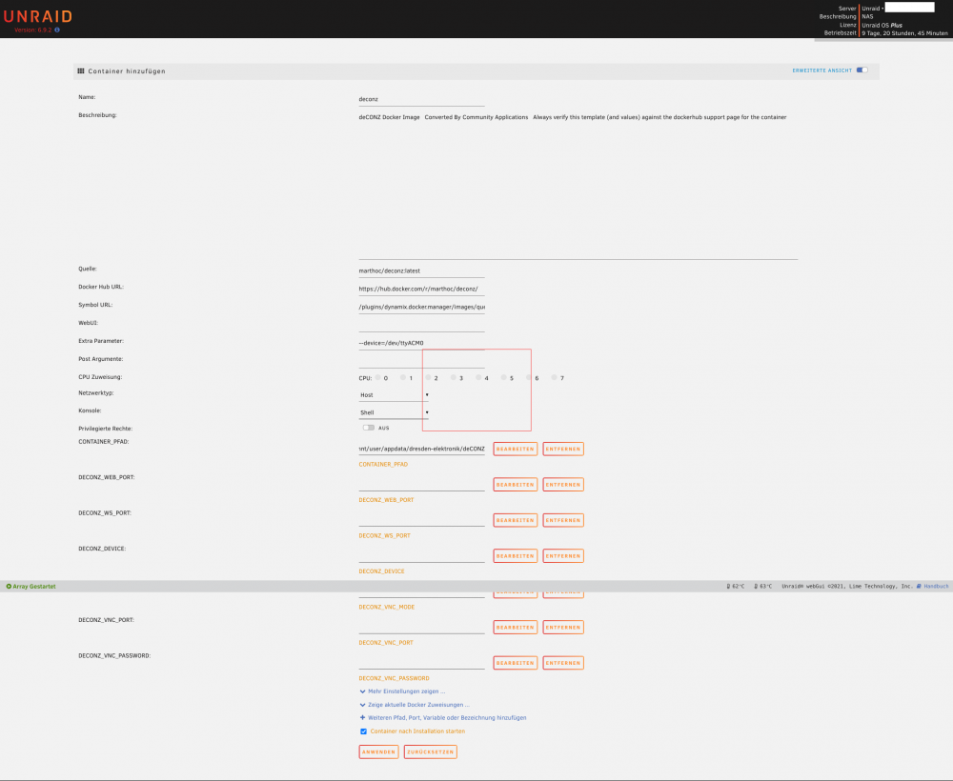
Task: Expand Zeige aktuelle Docker Zuweisungen
Action: click(x=415, y=705)
